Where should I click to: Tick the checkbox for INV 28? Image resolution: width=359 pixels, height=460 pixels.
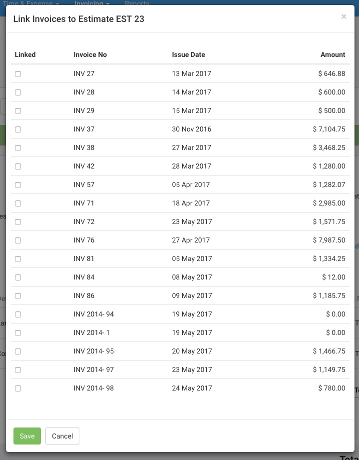[x=18, y=92]
